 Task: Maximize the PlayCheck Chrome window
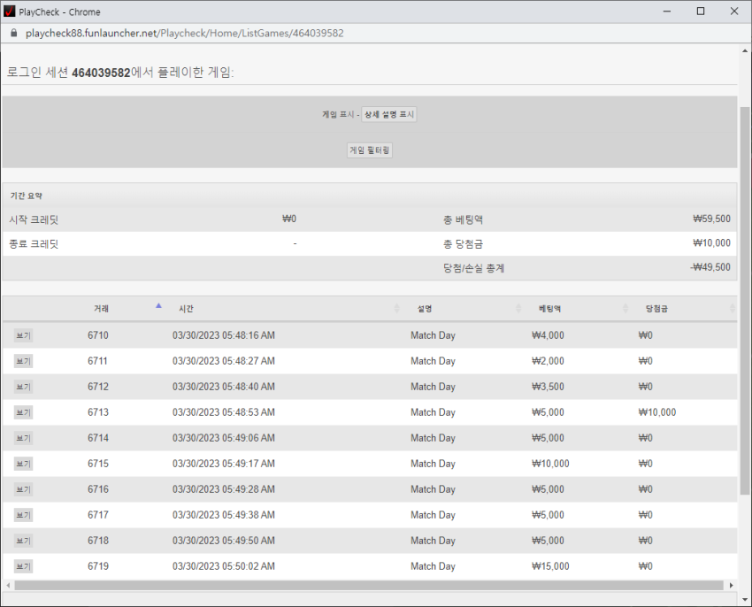[x=701, y=12]
